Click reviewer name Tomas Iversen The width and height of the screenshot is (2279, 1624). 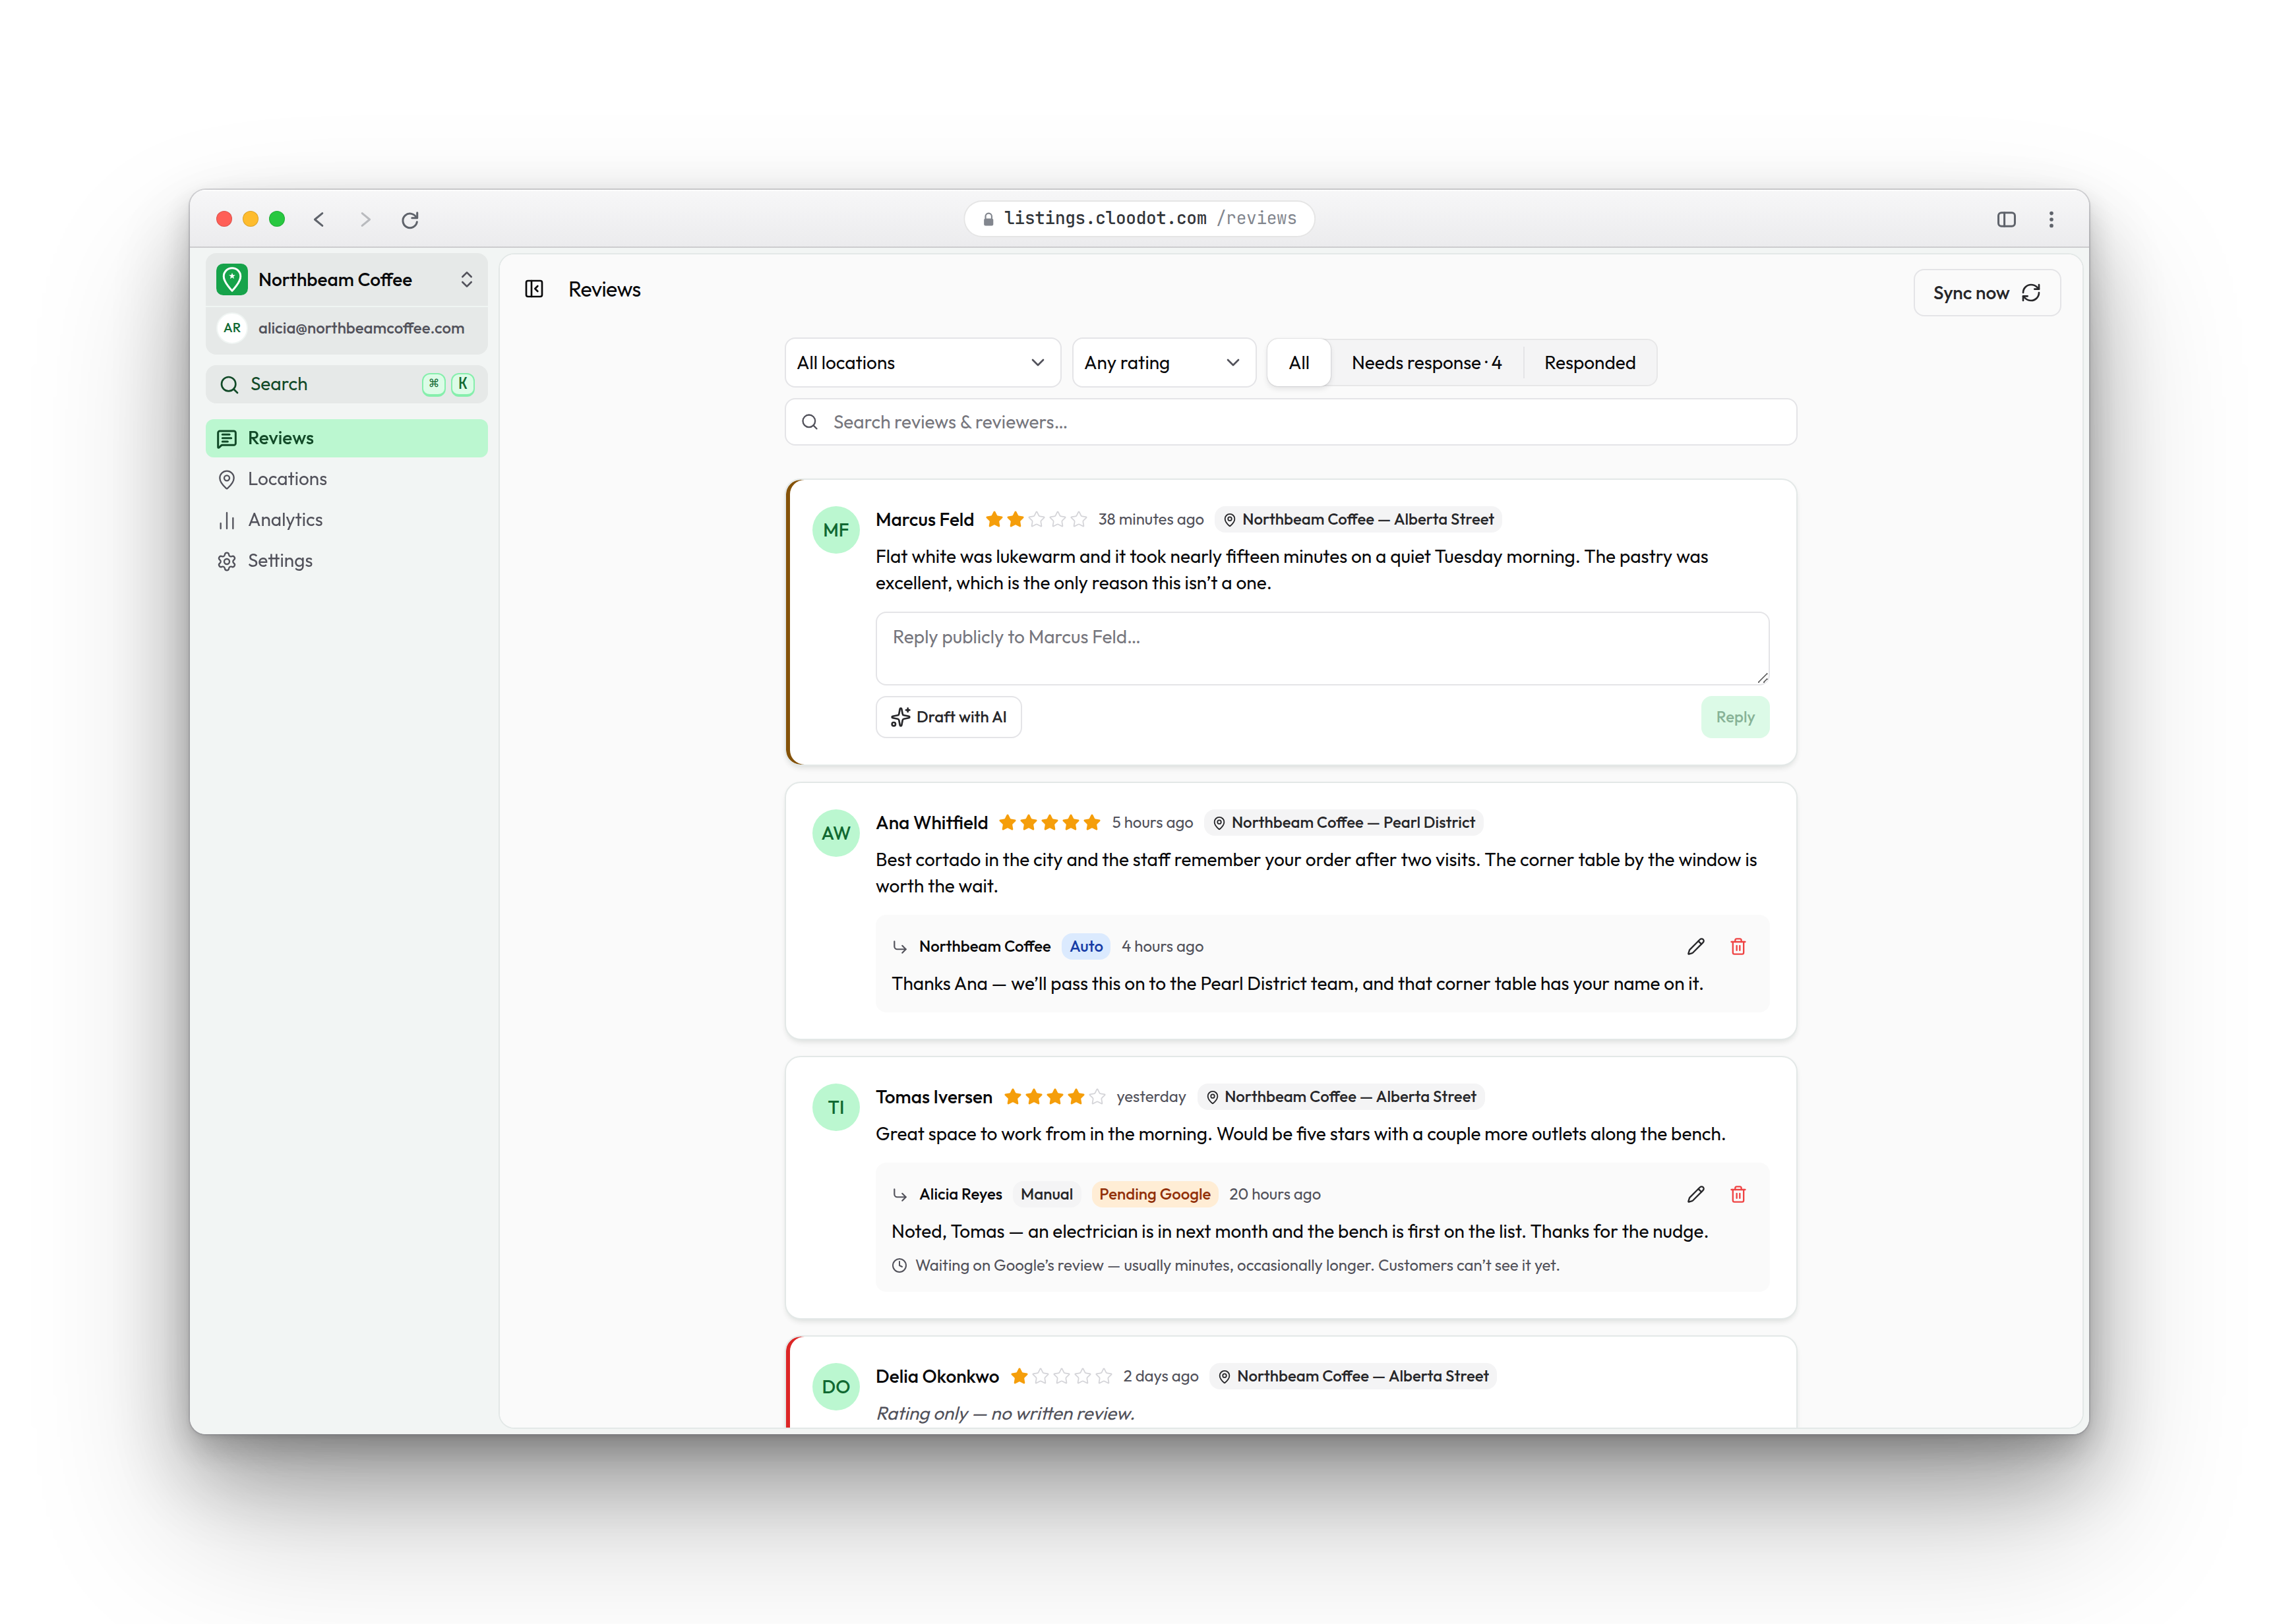[933, 1097]
